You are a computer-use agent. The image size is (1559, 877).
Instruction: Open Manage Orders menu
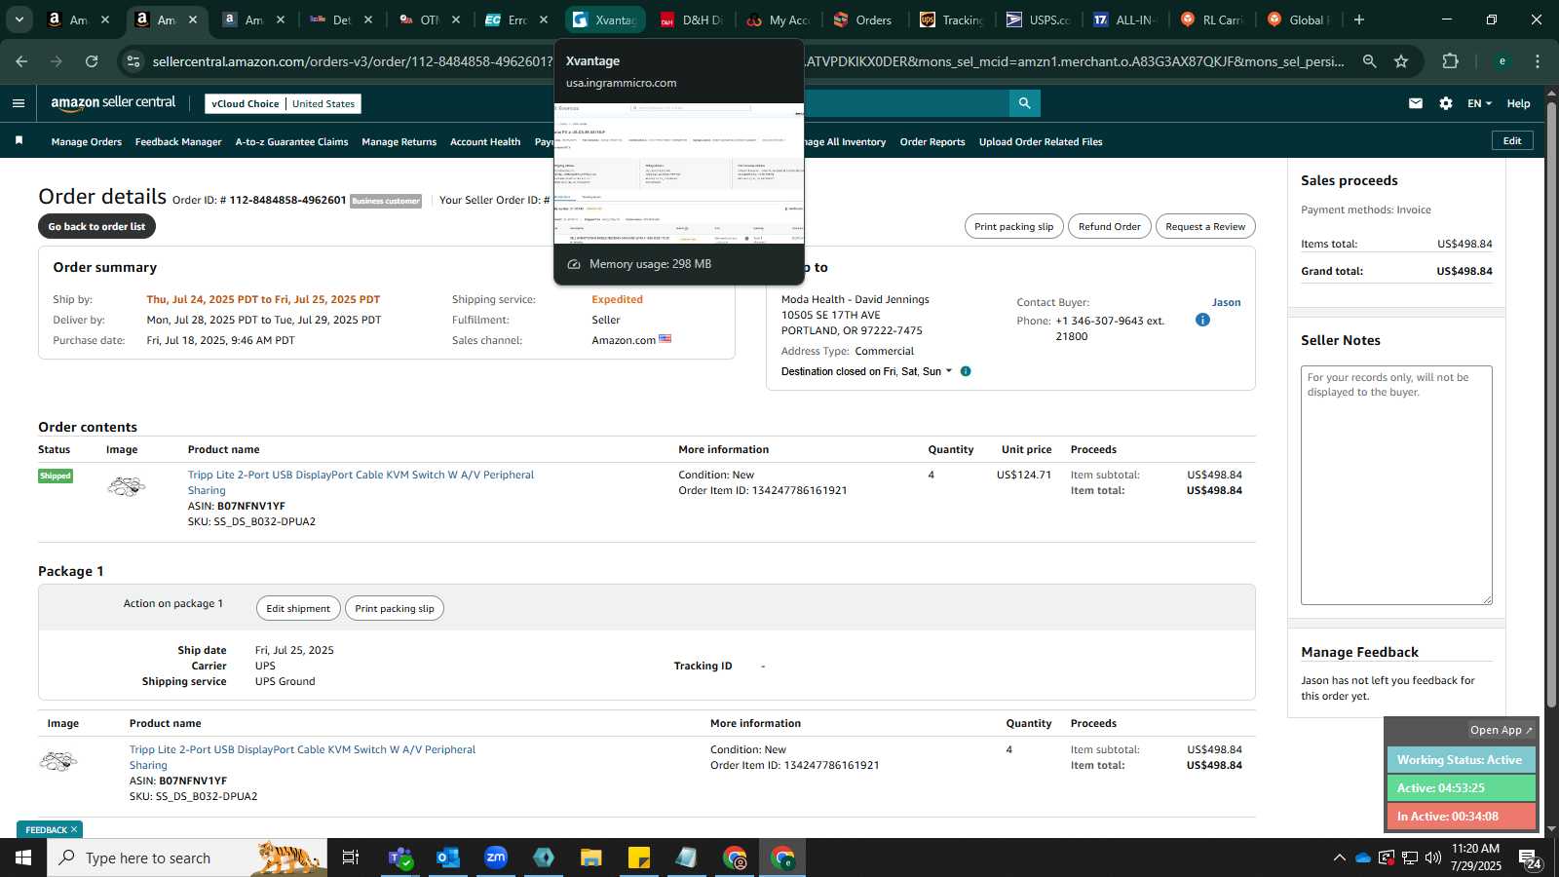tap(87, 142)
